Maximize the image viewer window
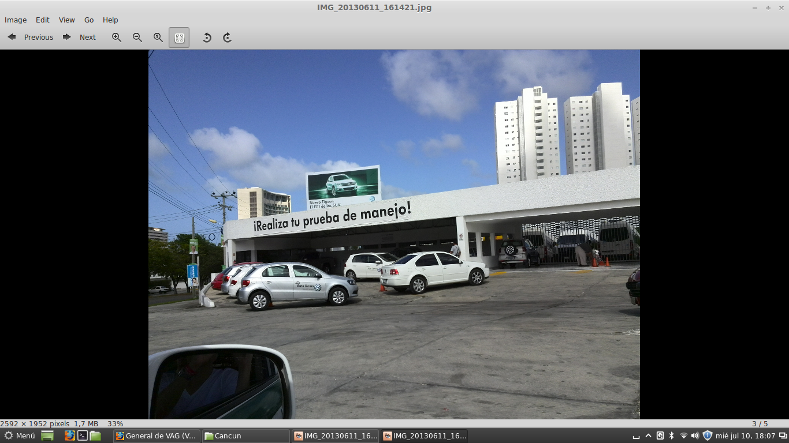This screenshot has height=443, width=789. (x=768, y=7)
